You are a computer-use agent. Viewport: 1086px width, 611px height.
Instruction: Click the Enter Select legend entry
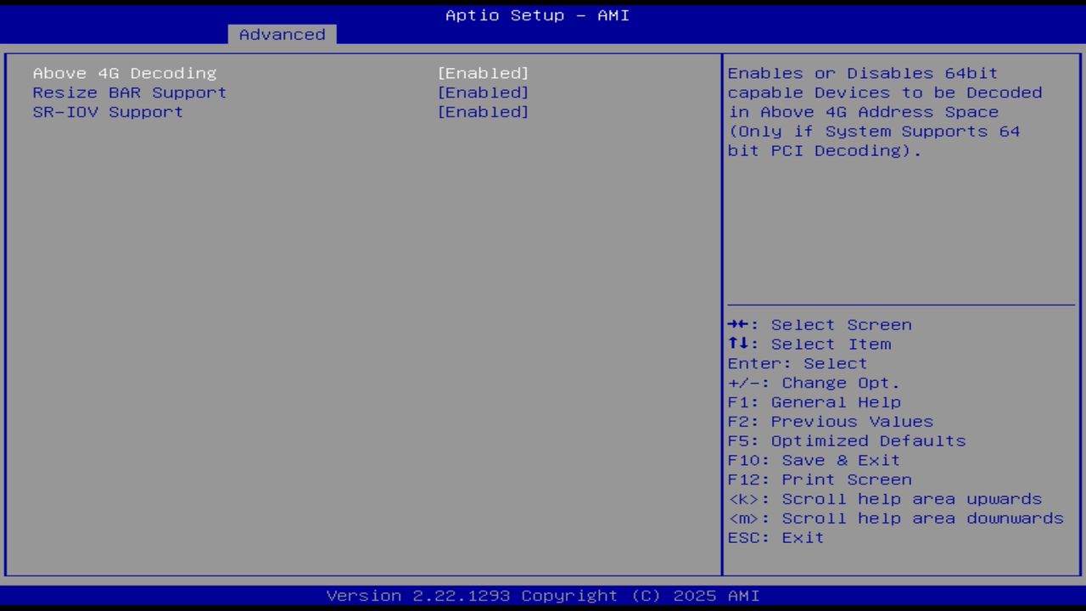pyautogui.click(x=797, y=363)
